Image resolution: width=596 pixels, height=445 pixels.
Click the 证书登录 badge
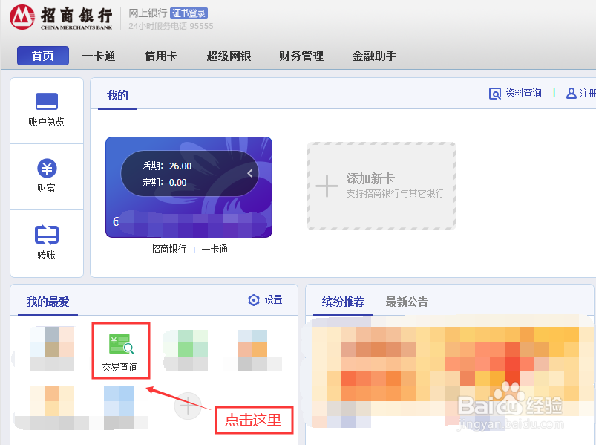point(189,13)
